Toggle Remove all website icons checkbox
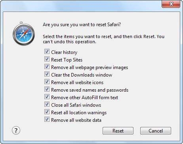This screenshot has height=144, width=183. 47,82
